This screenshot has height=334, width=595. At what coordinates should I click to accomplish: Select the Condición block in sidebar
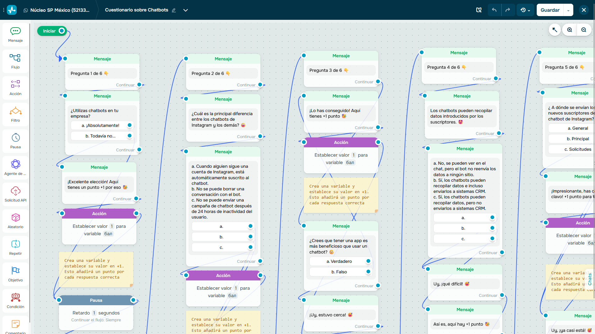(16, 301)
